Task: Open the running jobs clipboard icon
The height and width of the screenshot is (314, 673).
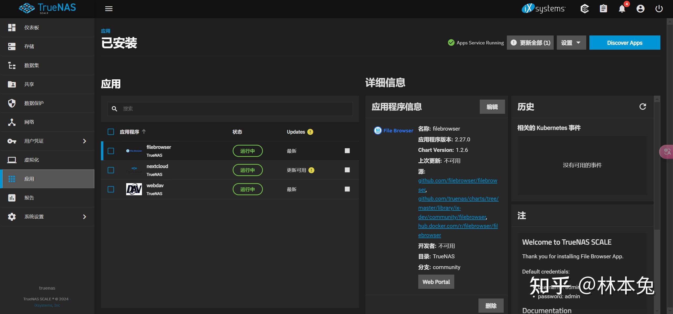Action: point(603,9)
